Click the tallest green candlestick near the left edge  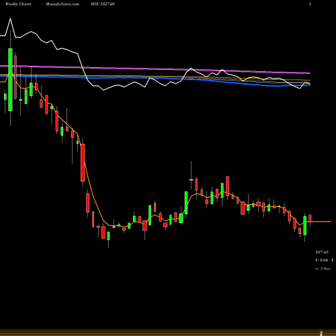point(10,79)
